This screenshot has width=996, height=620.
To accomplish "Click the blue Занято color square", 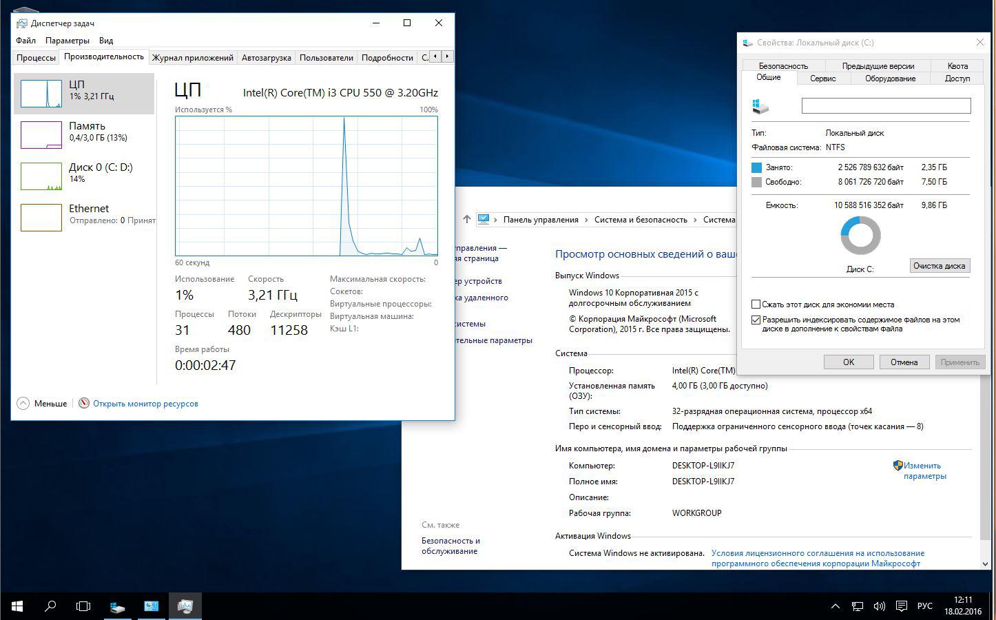I will (757, 167).
